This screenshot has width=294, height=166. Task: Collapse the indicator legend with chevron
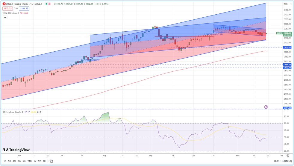pos(5,17)
